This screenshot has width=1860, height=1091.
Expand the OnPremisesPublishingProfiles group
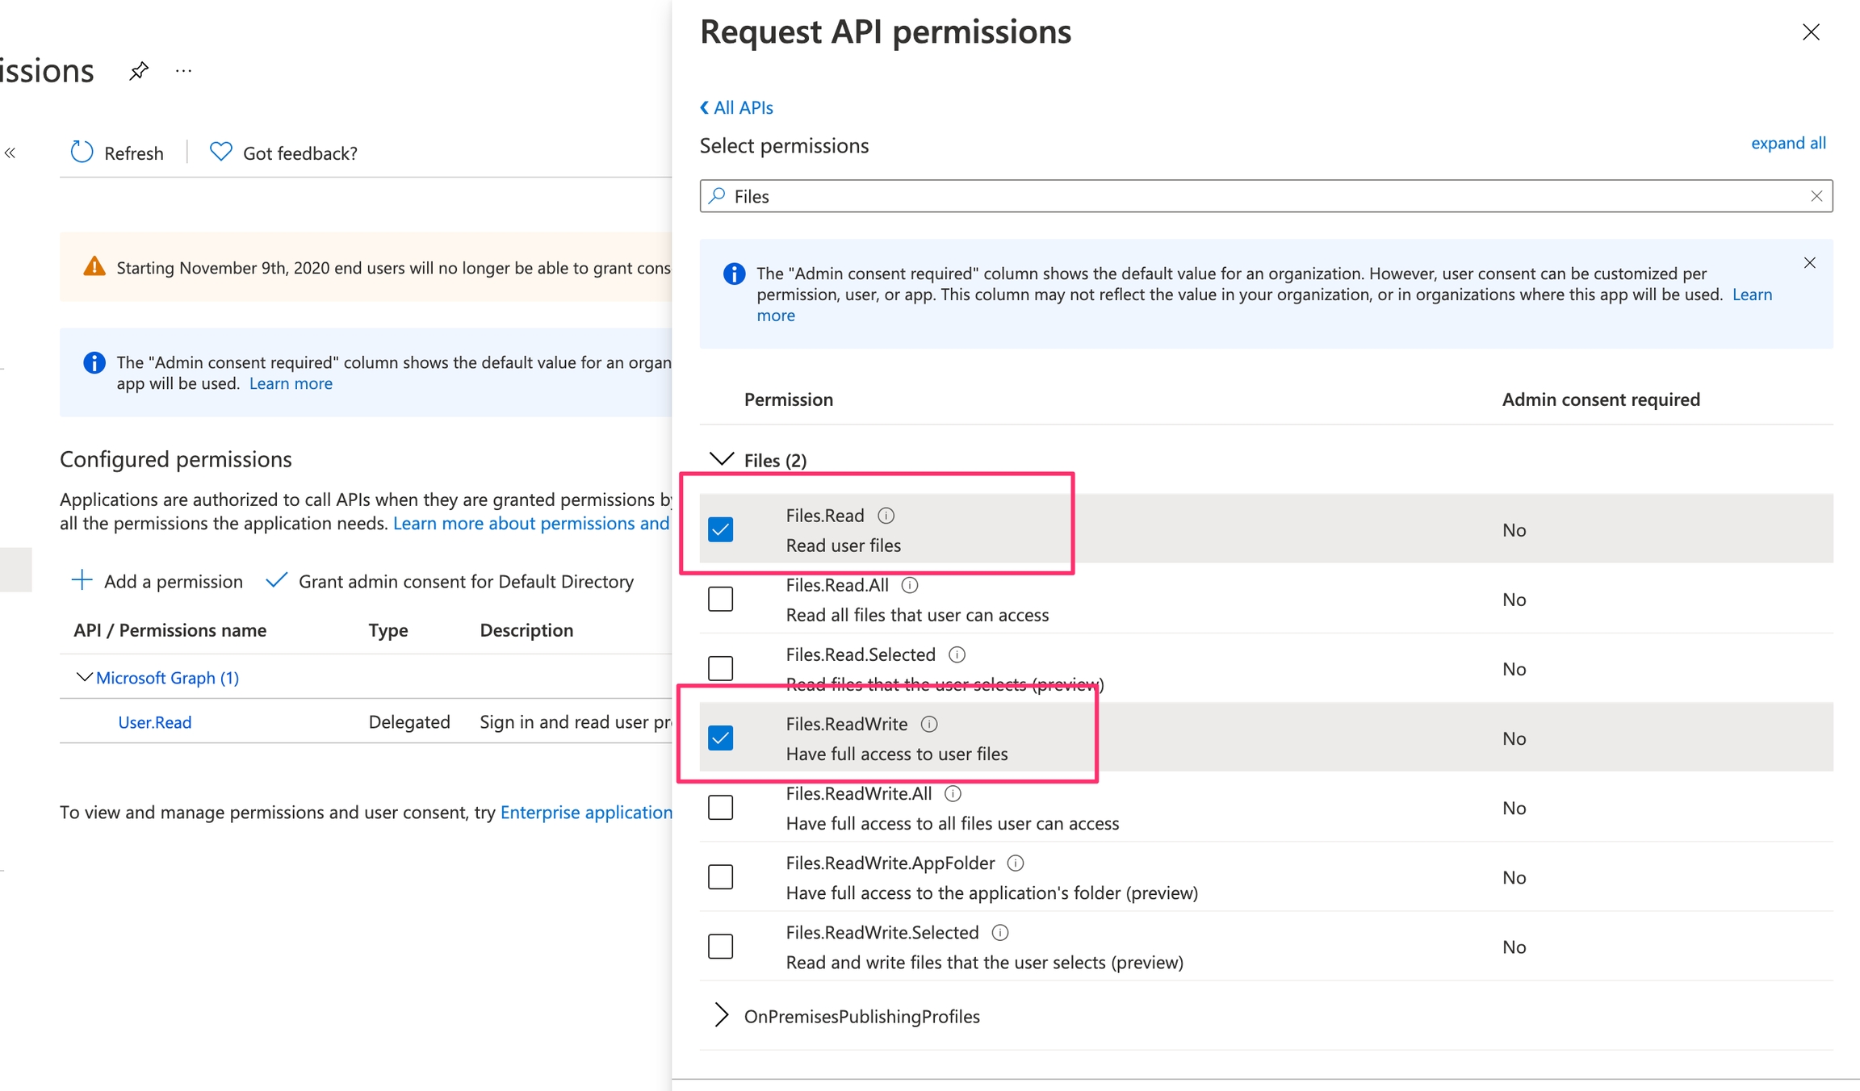(721, 1015)
